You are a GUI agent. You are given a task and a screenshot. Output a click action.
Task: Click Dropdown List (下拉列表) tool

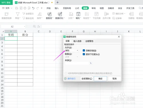[96, 16]
